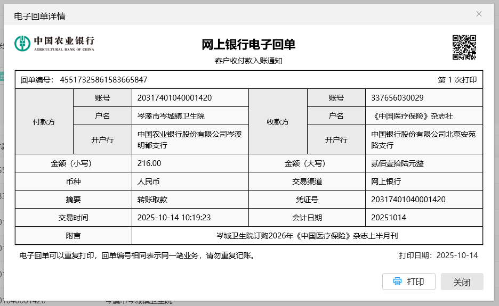Click the summary value 转账取款
The image size is (499, 306).
(x=152, y=200)
